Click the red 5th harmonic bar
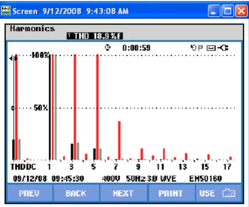This screenshot has height=207, width=249. point(97,107)
